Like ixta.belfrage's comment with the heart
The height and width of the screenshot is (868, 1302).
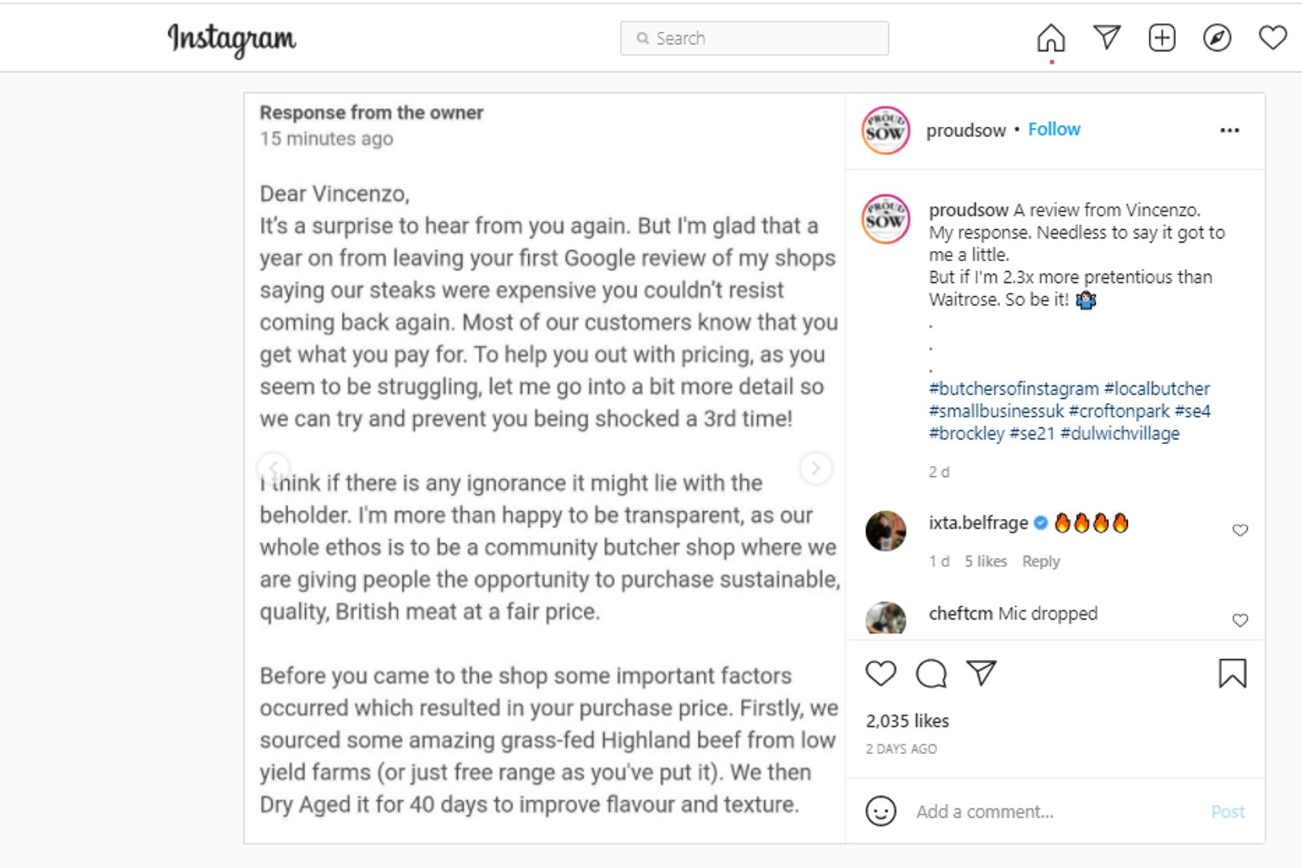(x=1240, y=531)
